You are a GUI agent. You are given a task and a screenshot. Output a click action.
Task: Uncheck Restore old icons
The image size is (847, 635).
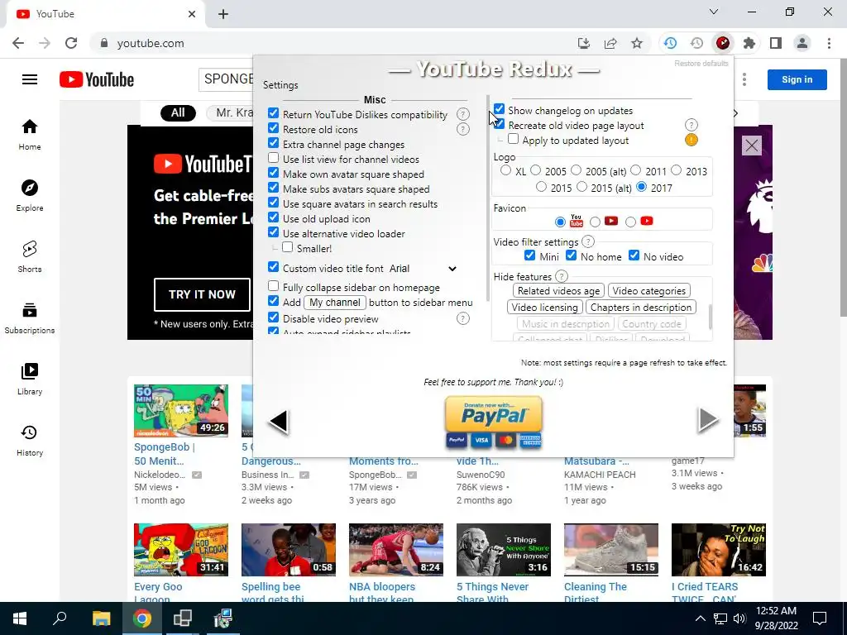point(273,128)
